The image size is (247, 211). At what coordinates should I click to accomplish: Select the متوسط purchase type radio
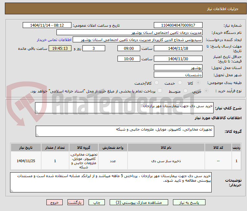pyautogui.click(x=186, y=91)
